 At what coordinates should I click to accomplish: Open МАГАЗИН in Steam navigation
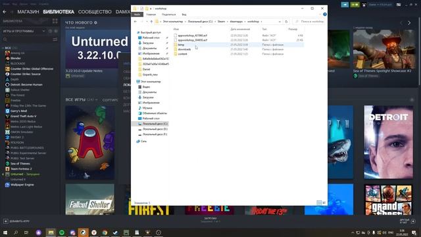point(28,12)
